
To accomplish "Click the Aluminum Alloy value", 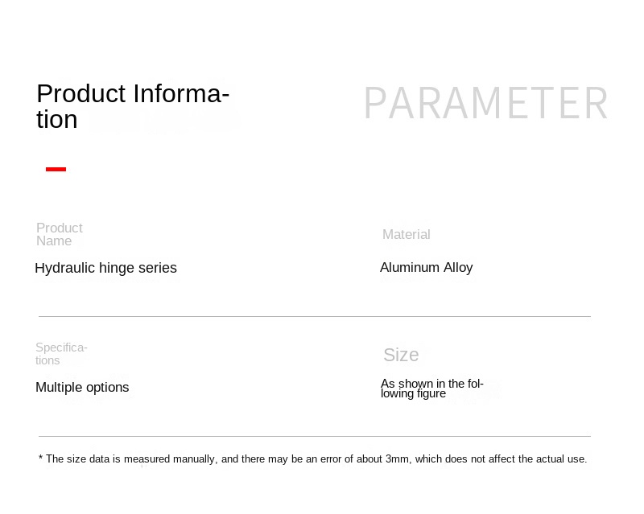I will tap(426, 267).
